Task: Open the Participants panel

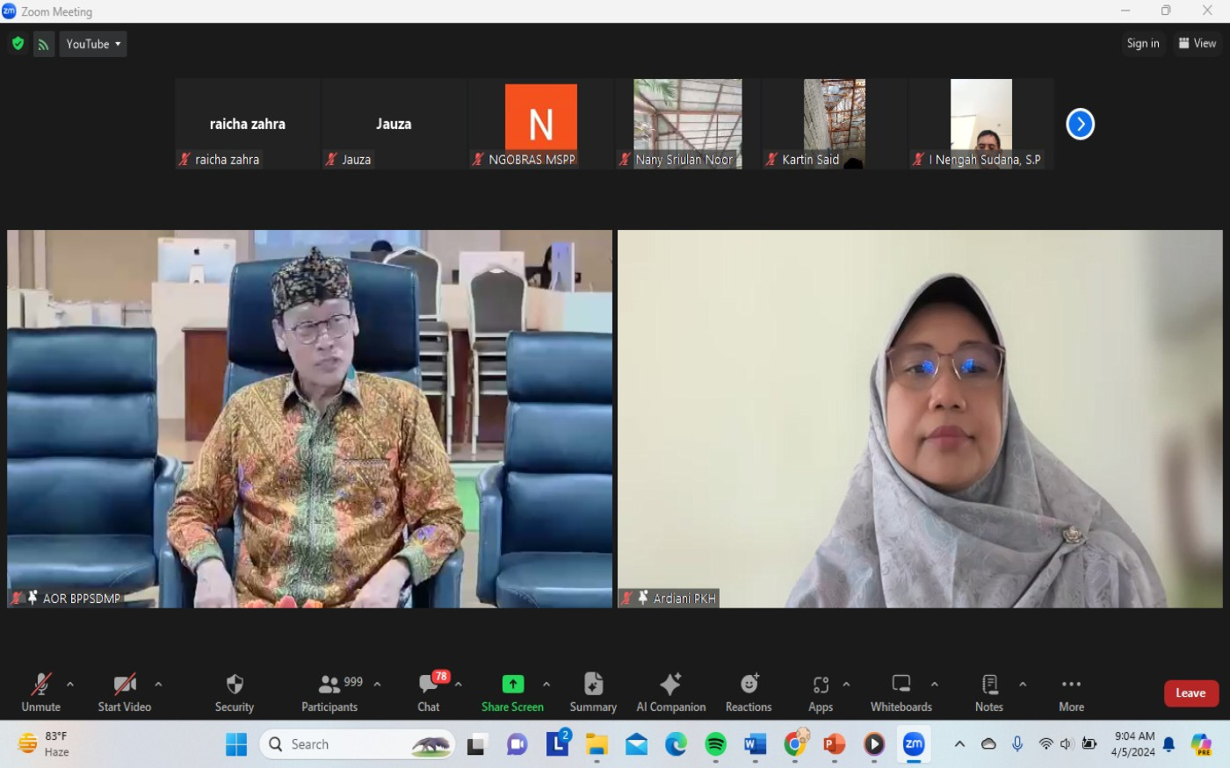Action: tap(329, 692)
